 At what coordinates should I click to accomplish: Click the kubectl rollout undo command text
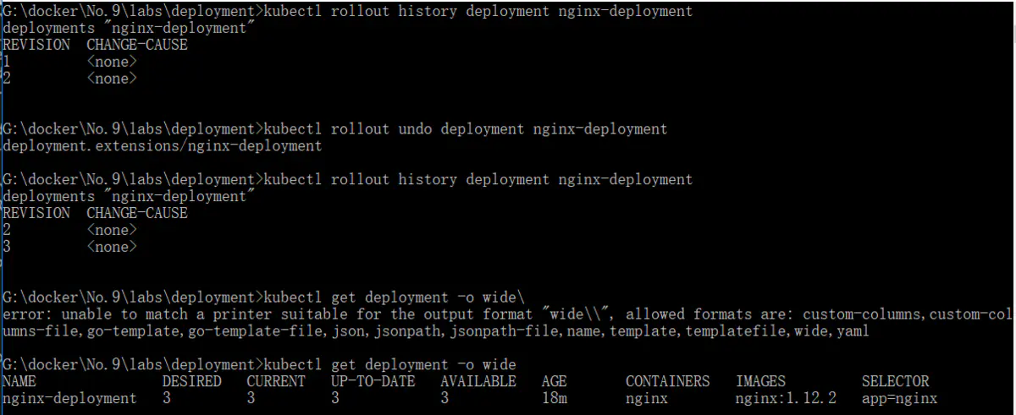click(x=465, y=129)
